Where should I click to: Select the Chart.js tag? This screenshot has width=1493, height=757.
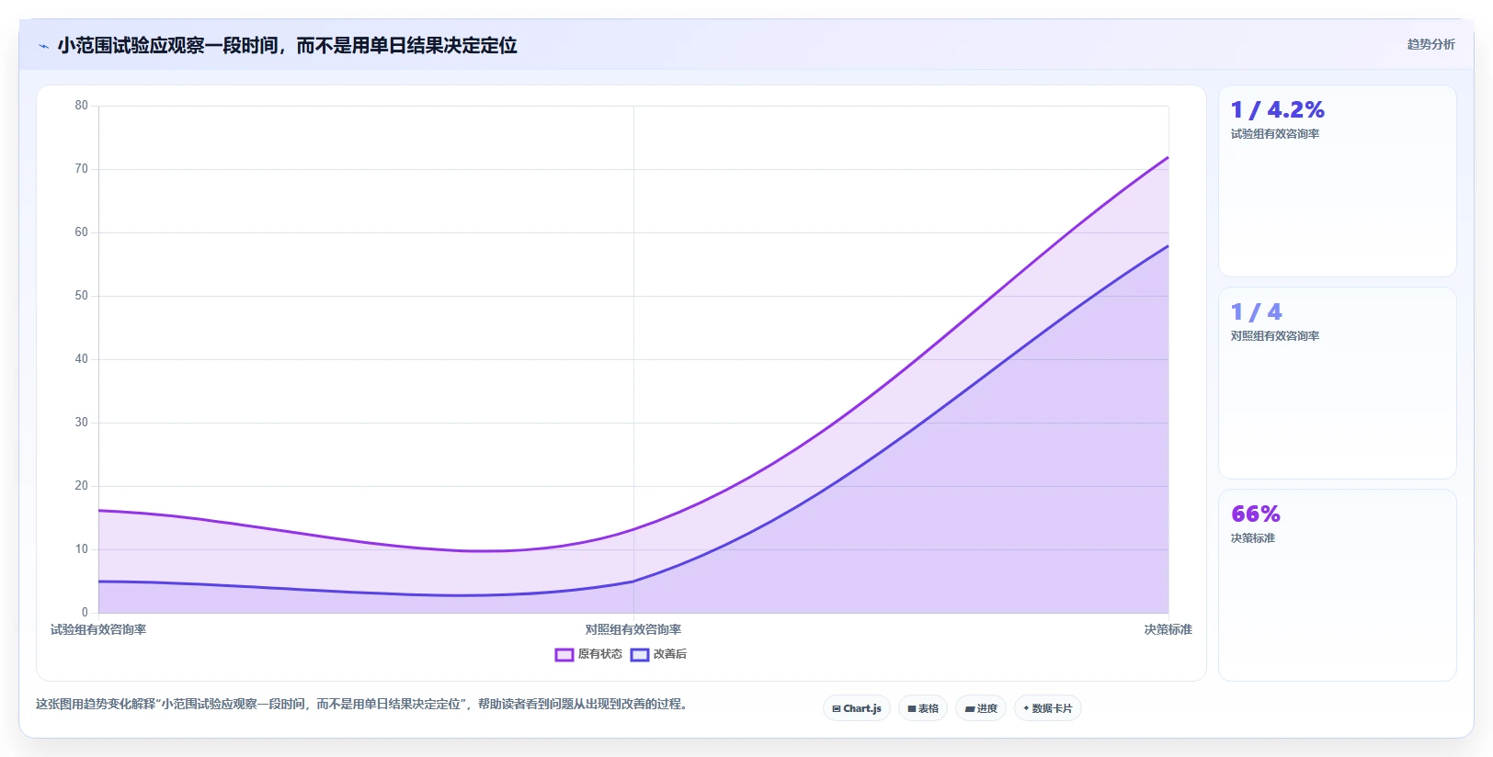tap(857, 708)
